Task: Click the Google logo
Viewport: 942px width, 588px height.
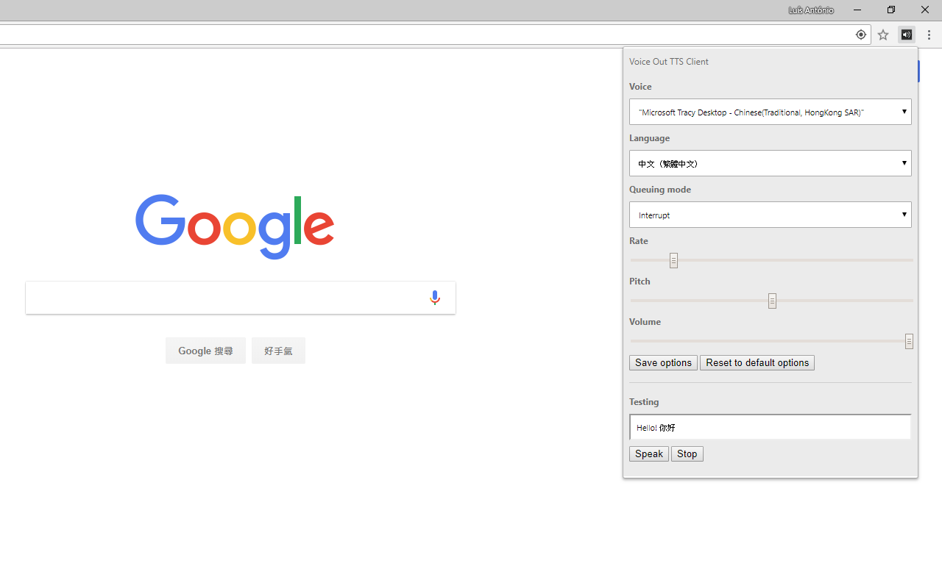Action: click(235, 226)
